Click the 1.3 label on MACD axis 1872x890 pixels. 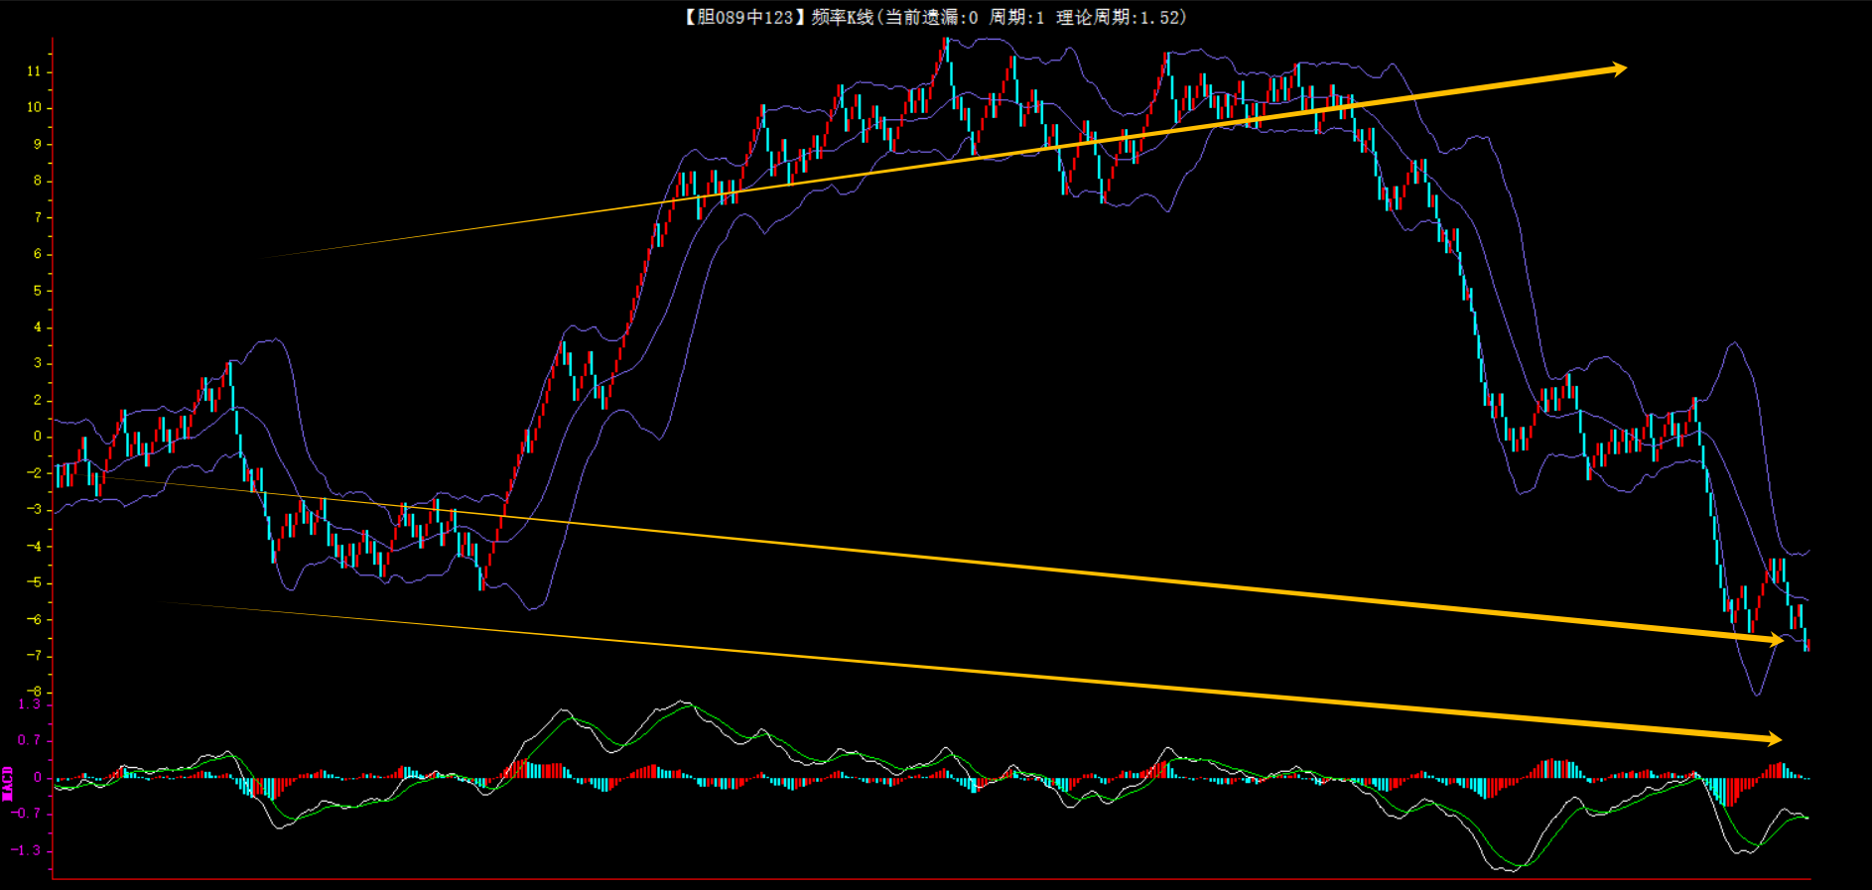point(29,704)
